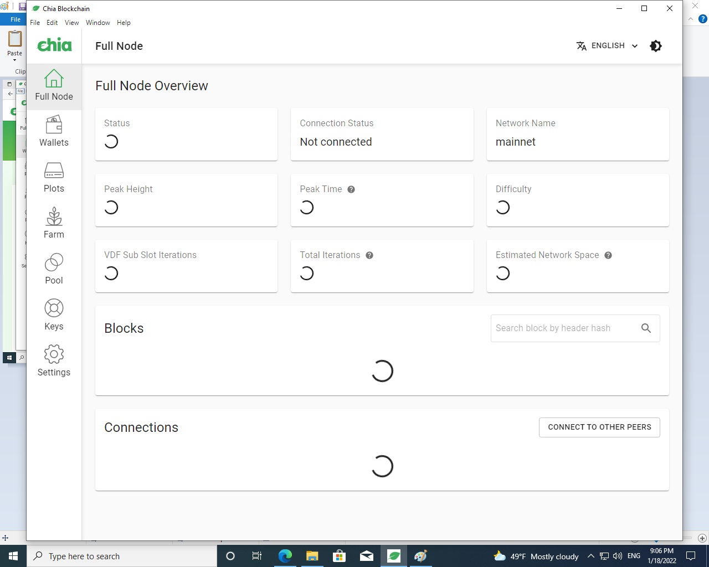The width and height of the screenshot is (709, 567).
Task: Open the Window menu
Action: 98,23
